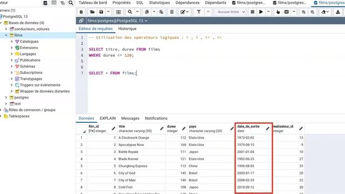Open the Clear eraser dropdown

(x=325, y=12)
